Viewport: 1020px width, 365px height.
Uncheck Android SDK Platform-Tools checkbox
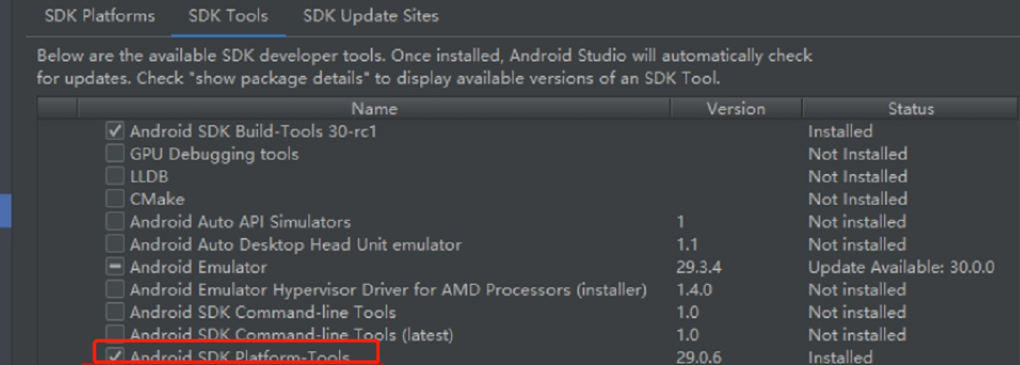click(x=114, y=356)
